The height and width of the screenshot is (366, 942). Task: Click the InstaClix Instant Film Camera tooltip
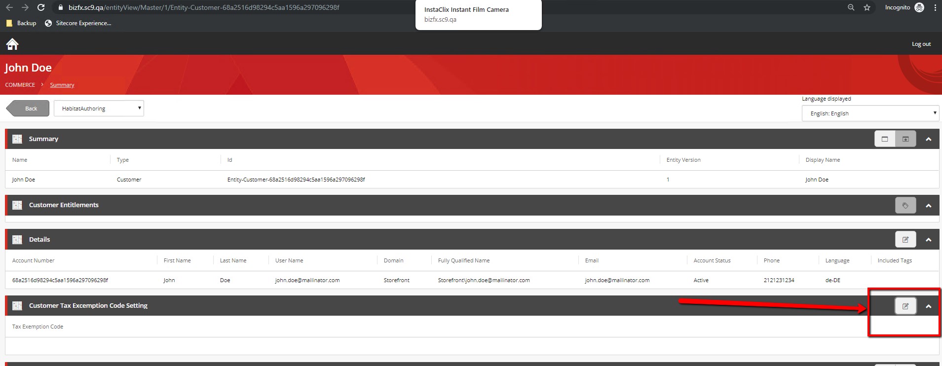(479, 14)
